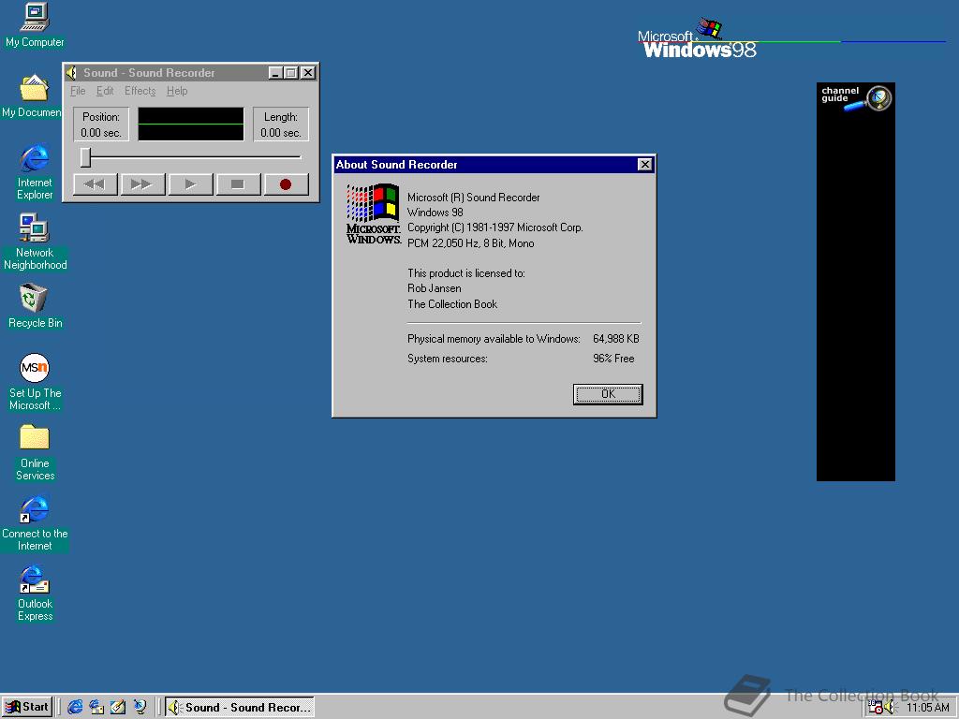Open the Edit menu in Sound Recorder

point(105,91)
